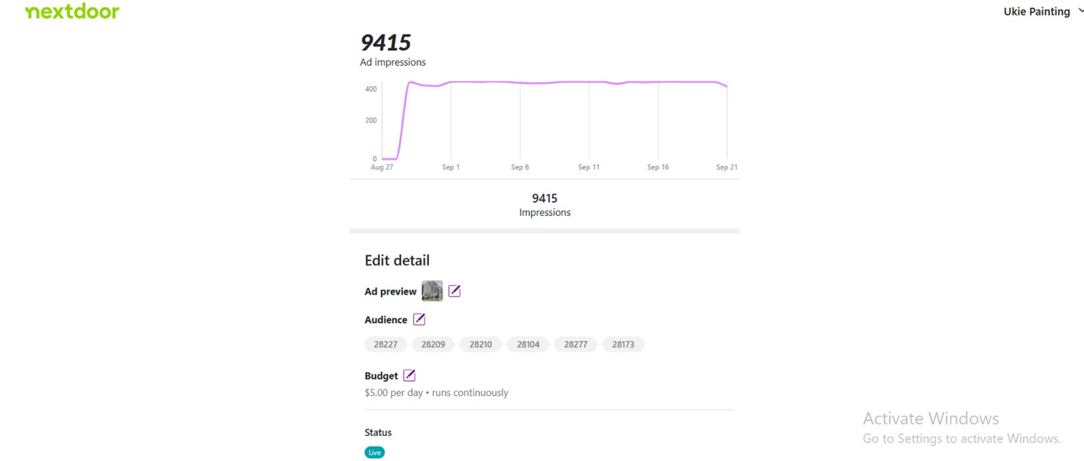Image resolution: width=1084 pixels, height=461 pixels.
Task: Click the Sep 1 point on the chart
Action: 451,83
